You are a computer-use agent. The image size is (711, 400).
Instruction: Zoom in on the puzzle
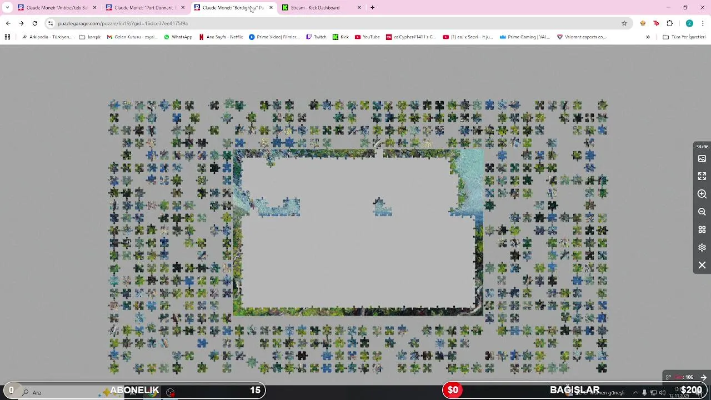(702, 194)
